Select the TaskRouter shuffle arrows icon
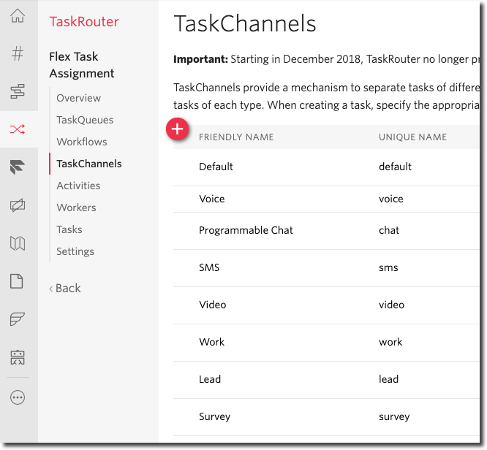This screenshot has height=450, width=487. 18,129
